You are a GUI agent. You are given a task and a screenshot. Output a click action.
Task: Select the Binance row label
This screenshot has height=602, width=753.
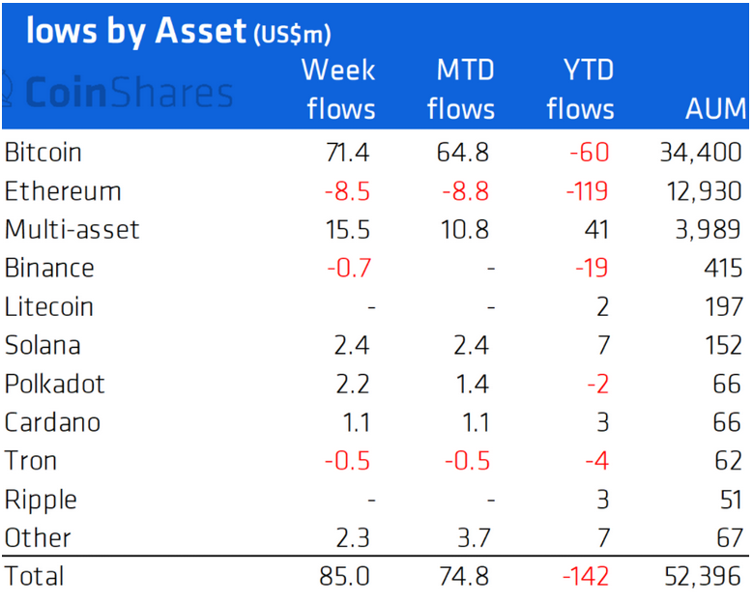[x=49, y=269]
